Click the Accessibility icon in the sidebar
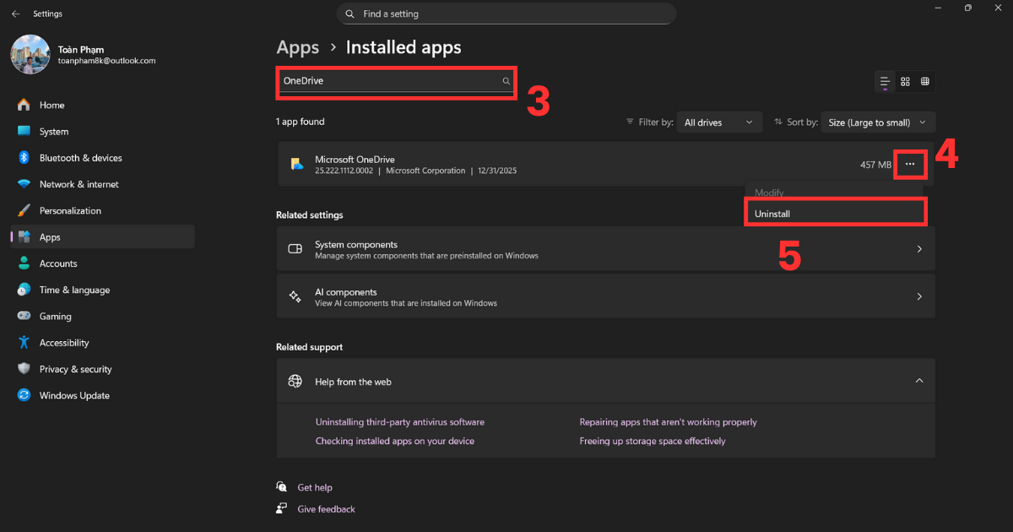Screen dimensions: 1013x532 coord(23,342)
